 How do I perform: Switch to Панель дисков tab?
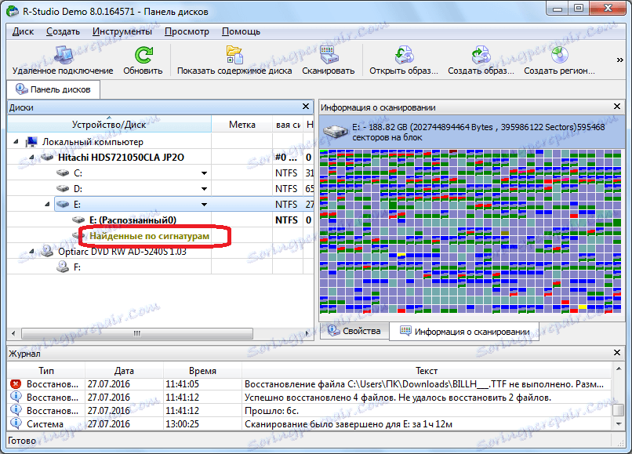tap(53, 89)
